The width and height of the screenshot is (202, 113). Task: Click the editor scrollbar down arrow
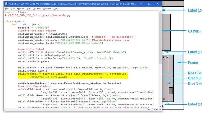(160, 106)
